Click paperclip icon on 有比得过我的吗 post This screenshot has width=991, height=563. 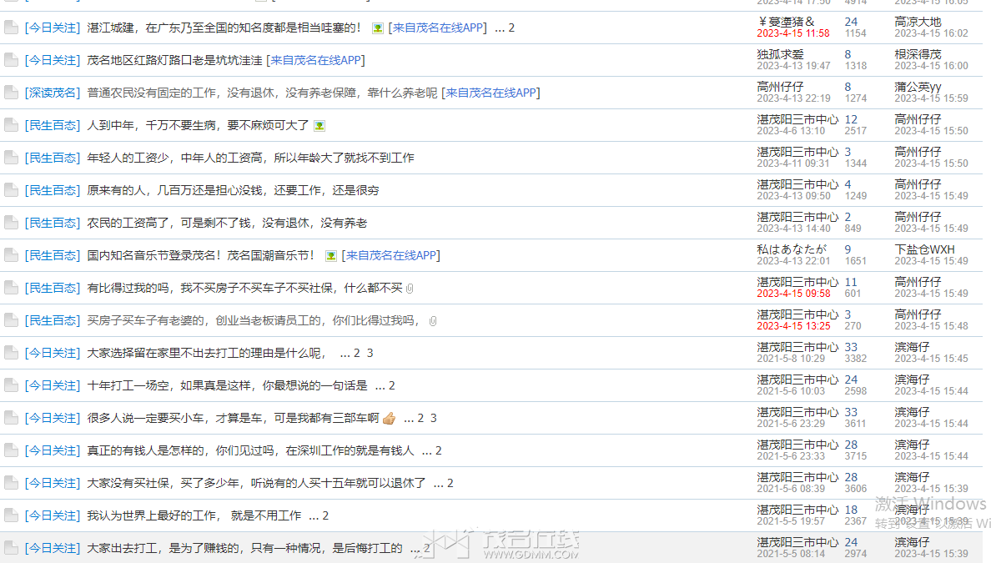410,289
